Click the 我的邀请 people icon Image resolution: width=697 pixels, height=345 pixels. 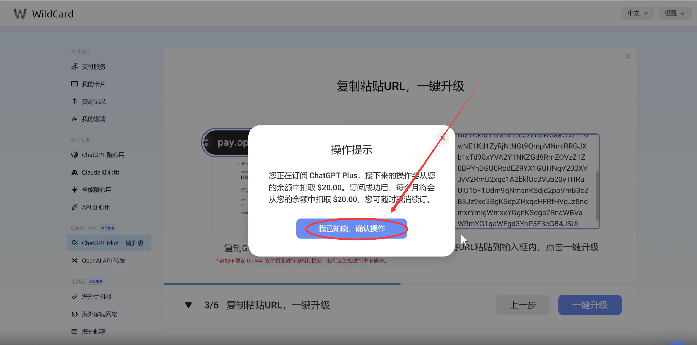click(x=74, y=119)
